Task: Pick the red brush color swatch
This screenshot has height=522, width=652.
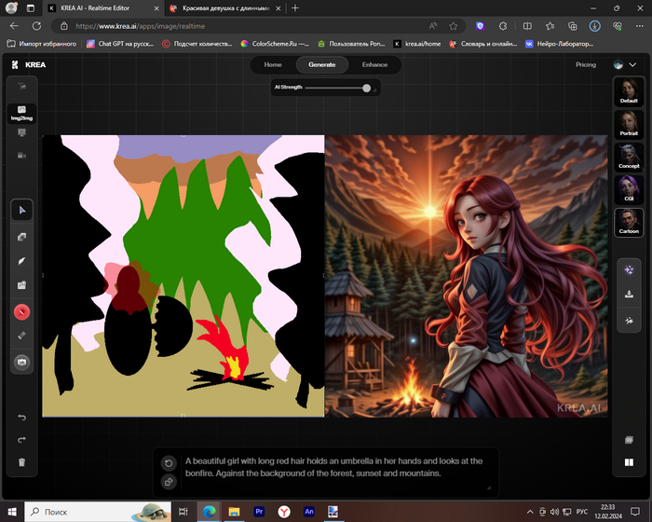Action: pos(22,311)
